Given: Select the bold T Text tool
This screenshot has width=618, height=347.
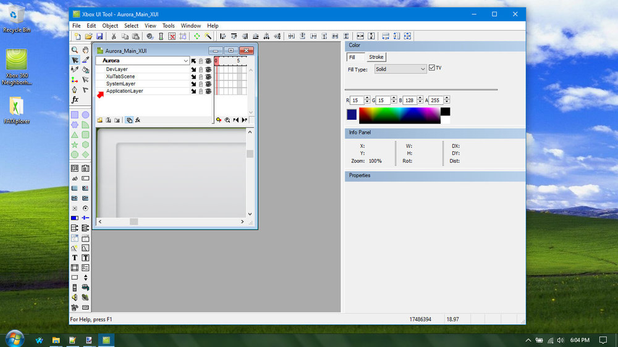Looking at the screenshot, I should (75, 257).
